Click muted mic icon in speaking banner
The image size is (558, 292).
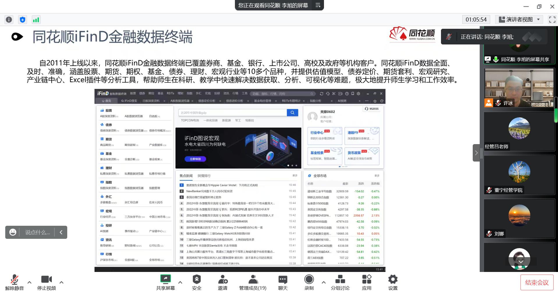pos(449,37)
